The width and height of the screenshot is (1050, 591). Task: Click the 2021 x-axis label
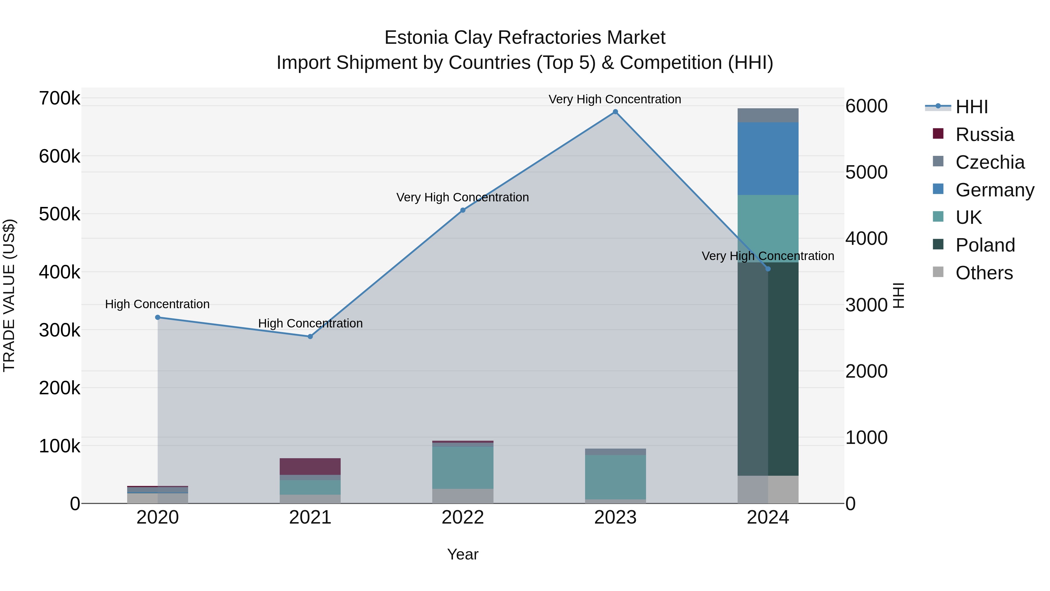310,517
